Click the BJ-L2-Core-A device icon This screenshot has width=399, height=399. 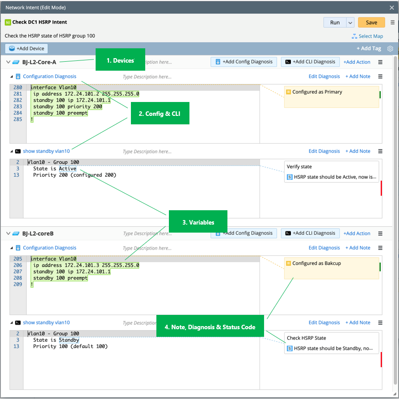[16, 62]
